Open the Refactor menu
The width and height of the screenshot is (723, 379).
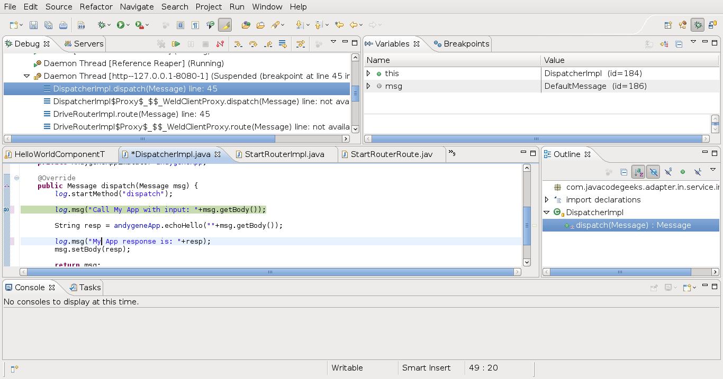click(x=96, y=7)
